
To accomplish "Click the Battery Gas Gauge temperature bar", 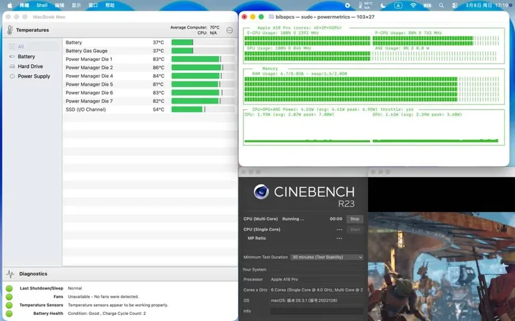I will pos(203,51).
